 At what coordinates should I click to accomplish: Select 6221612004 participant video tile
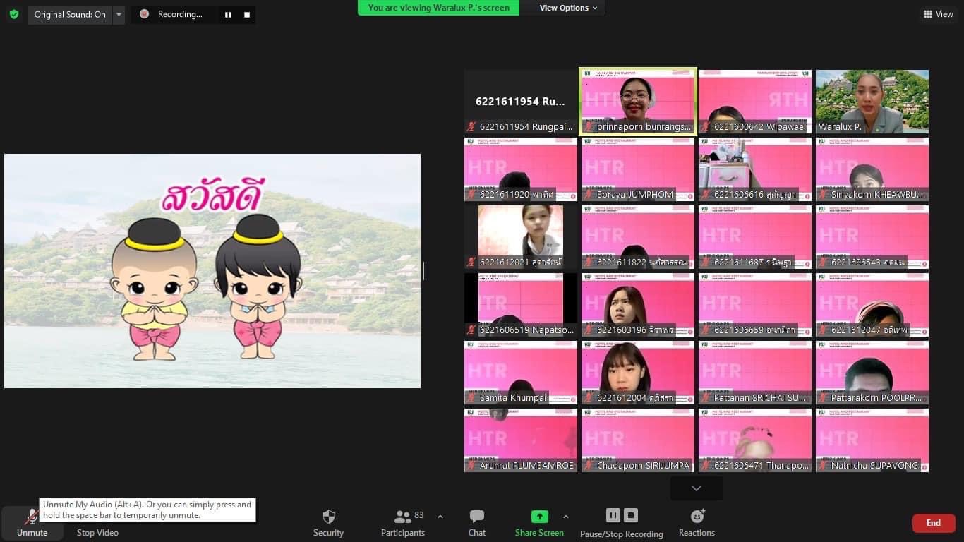[638, 373]
